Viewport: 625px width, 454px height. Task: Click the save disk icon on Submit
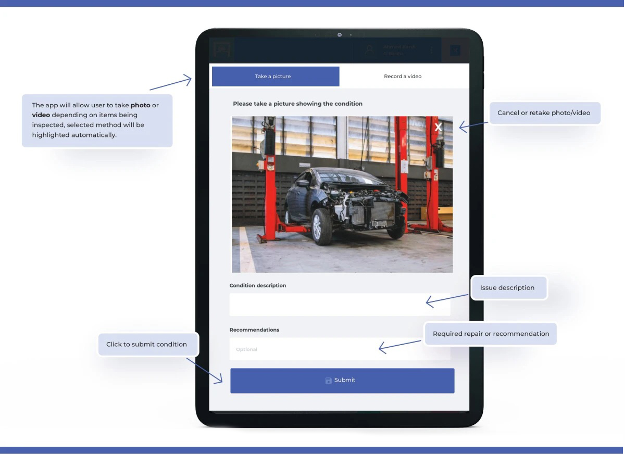[328, 381]
